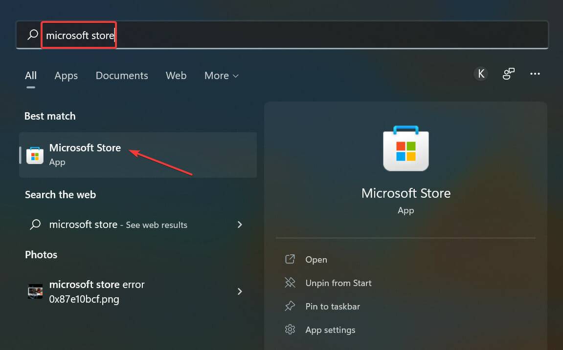Expand the Photos result chevron arrow

point(240,291)
